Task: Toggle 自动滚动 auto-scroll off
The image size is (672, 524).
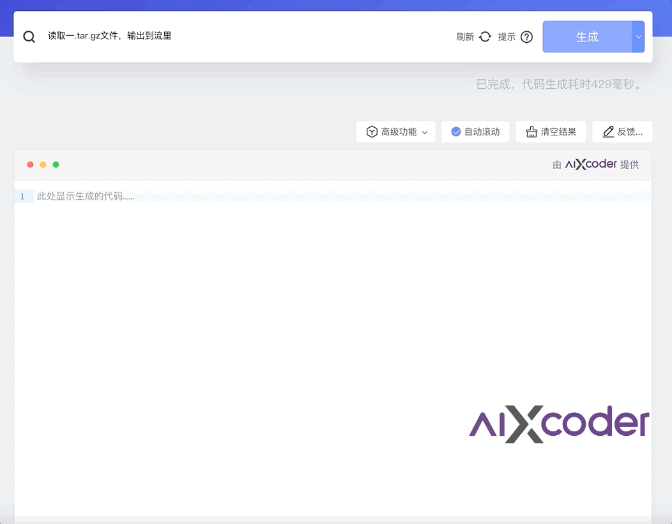Action: coord(475,132)
